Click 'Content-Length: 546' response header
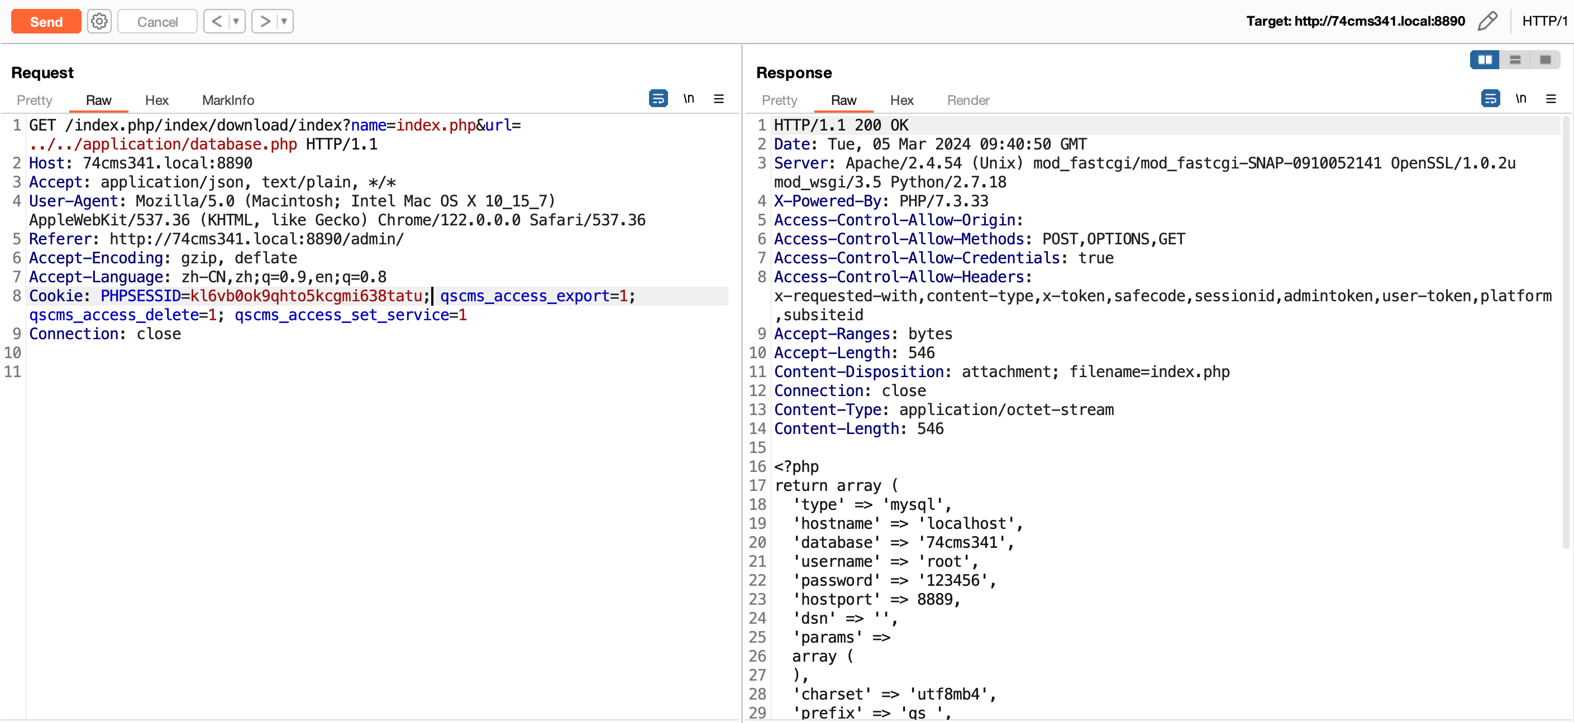This screenshot has height=723, width=1574. (858, 428)
